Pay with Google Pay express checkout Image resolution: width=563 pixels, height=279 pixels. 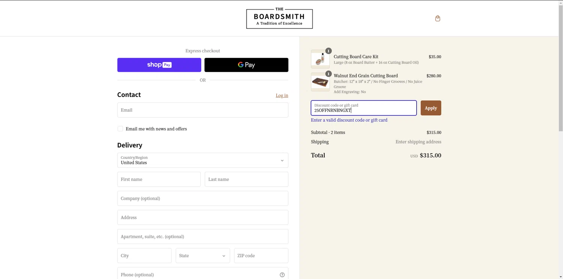[246, 65]
